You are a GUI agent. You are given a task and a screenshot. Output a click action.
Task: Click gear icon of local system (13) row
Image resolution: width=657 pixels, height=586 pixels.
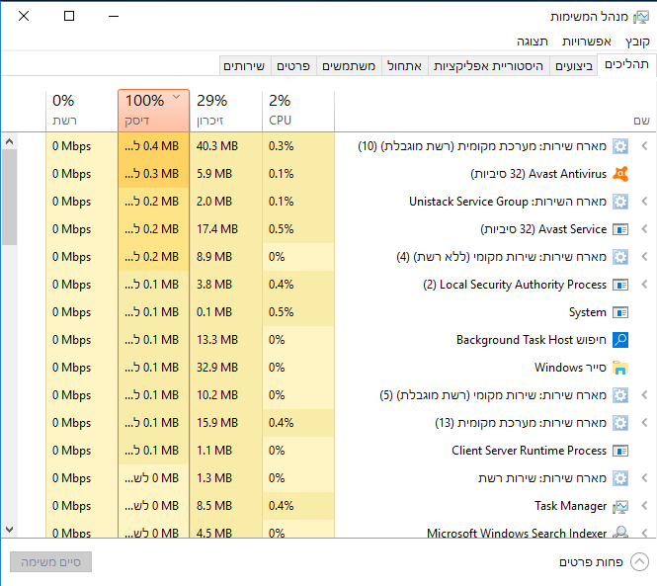pos(620,423)
